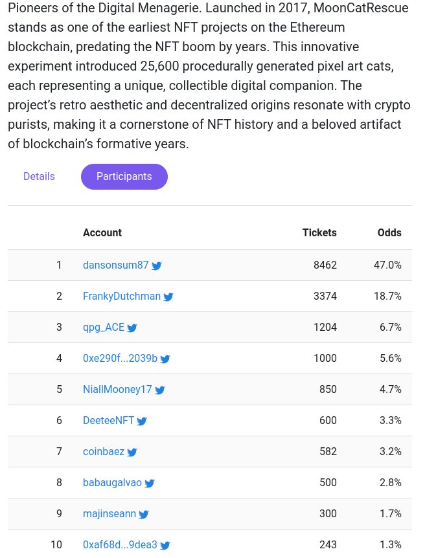The image size is (425, 558).
Task: Click Twitter icon next to dansonsum87
Action: click(x=156, y=266)
